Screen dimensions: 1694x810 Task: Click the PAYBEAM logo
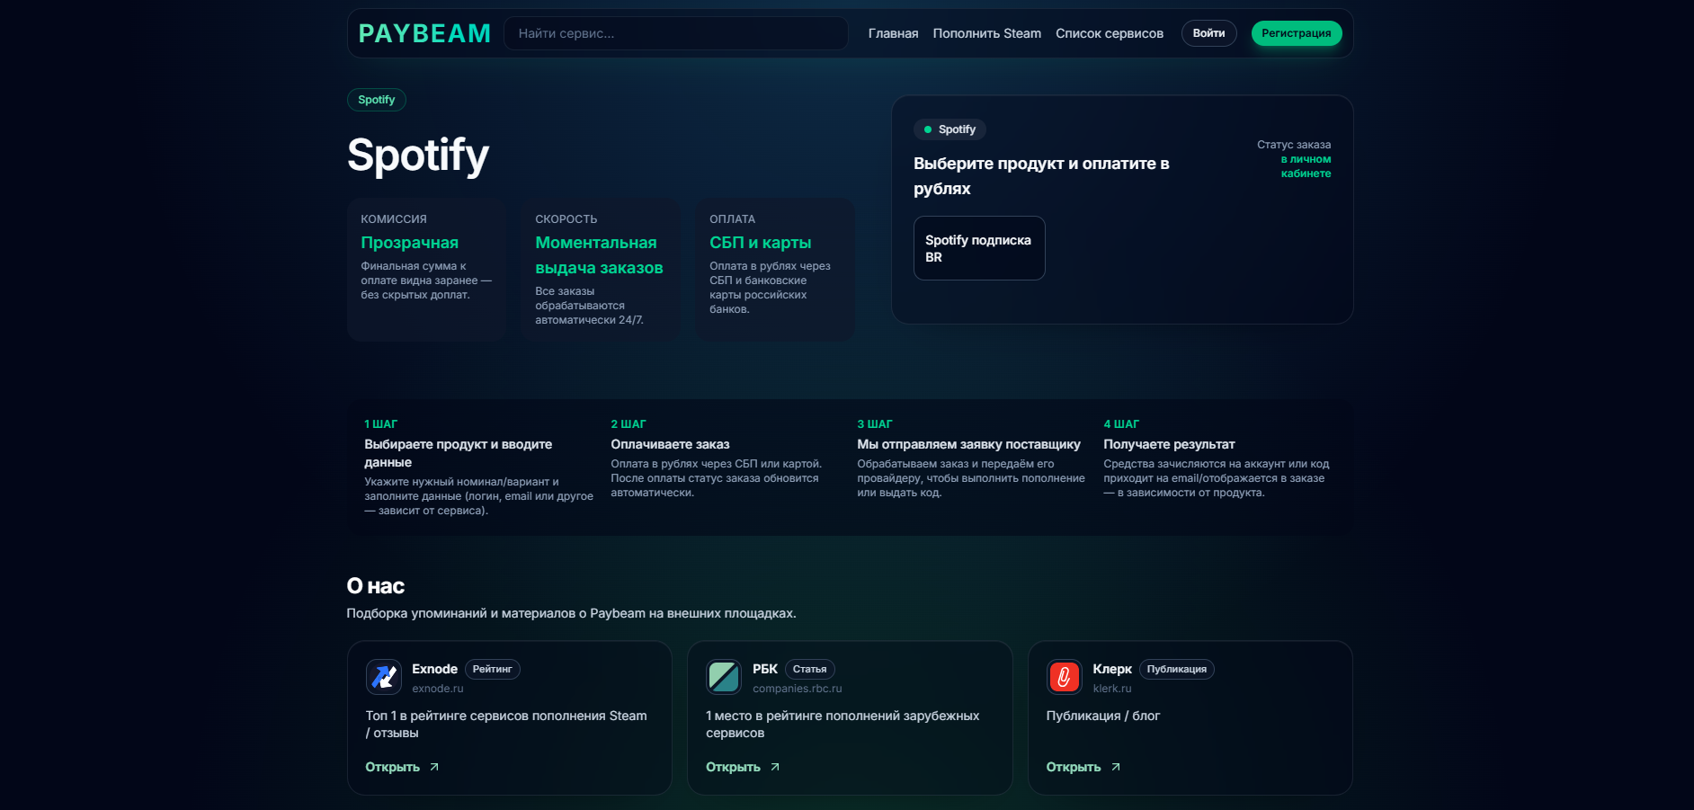pos(424,33)
